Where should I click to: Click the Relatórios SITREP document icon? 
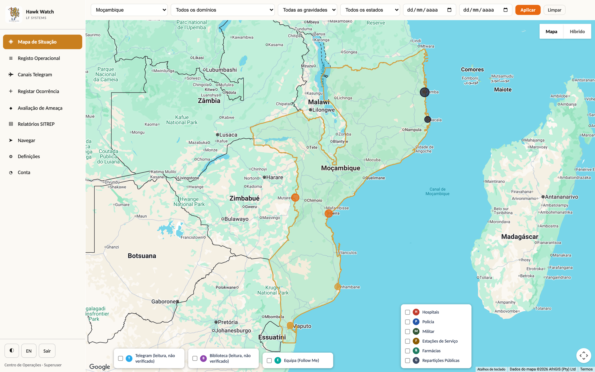(11, 124)
